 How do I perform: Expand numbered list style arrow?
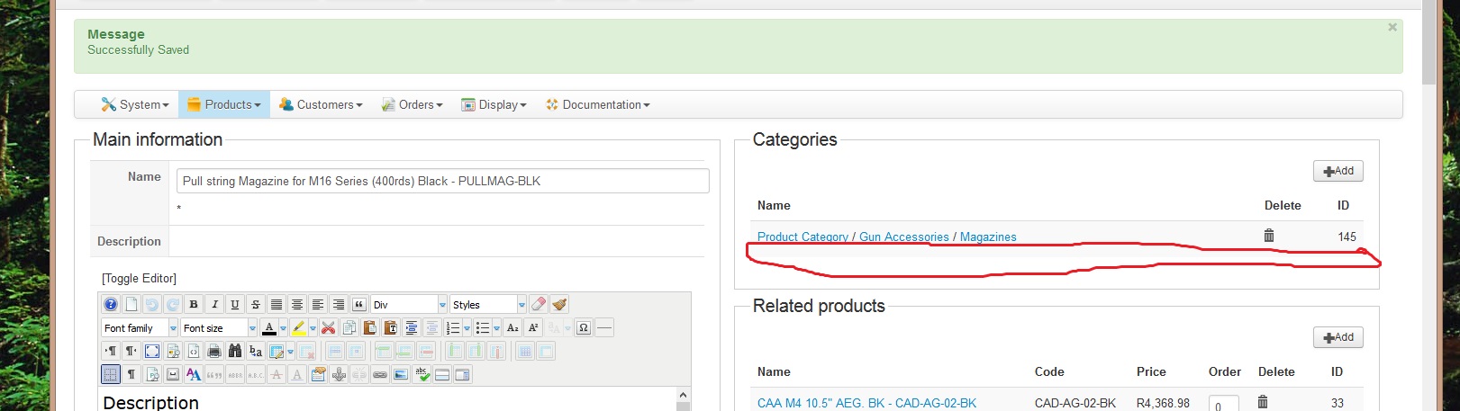coord(467,328)
